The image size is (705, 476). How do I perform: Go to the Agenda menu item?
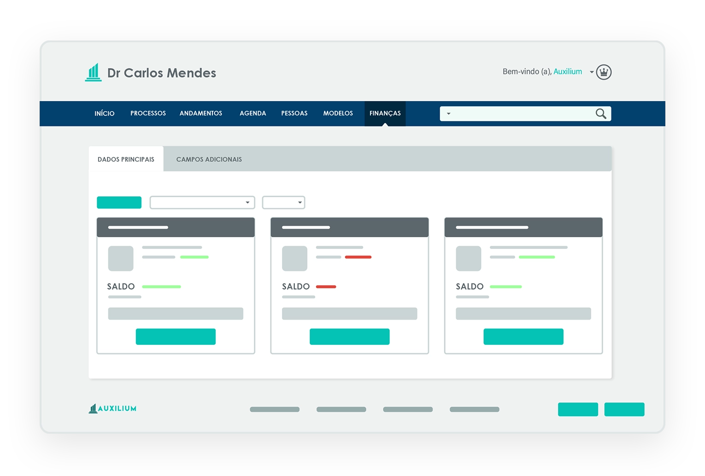253,113
